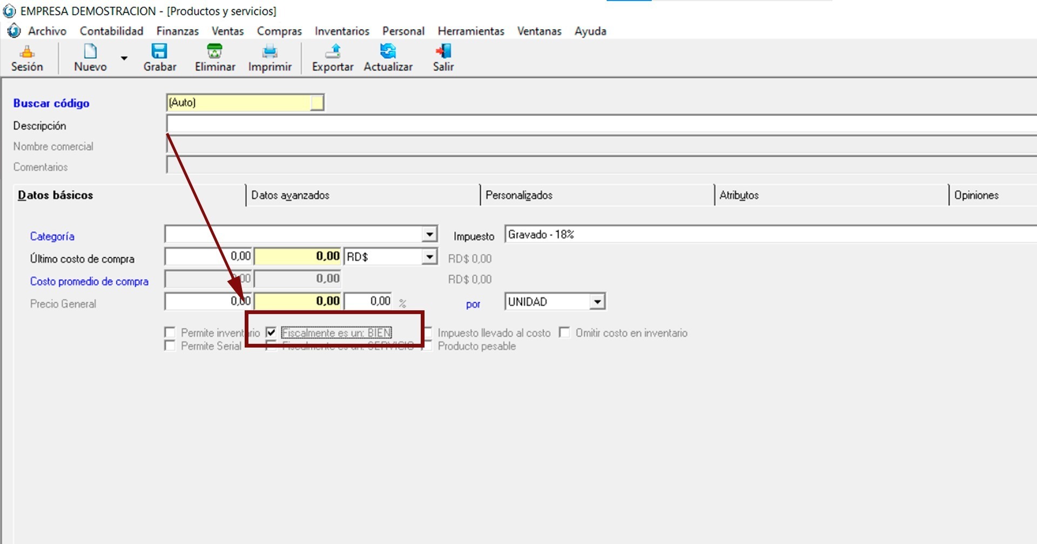This screenshot has height=544, width=1037.
Task: Print using the Imprimir icon
Action: 270,52
